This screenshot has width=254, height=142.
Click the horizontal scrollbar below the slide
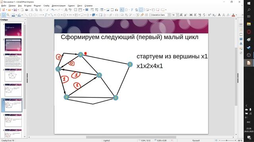click(131, 137)
